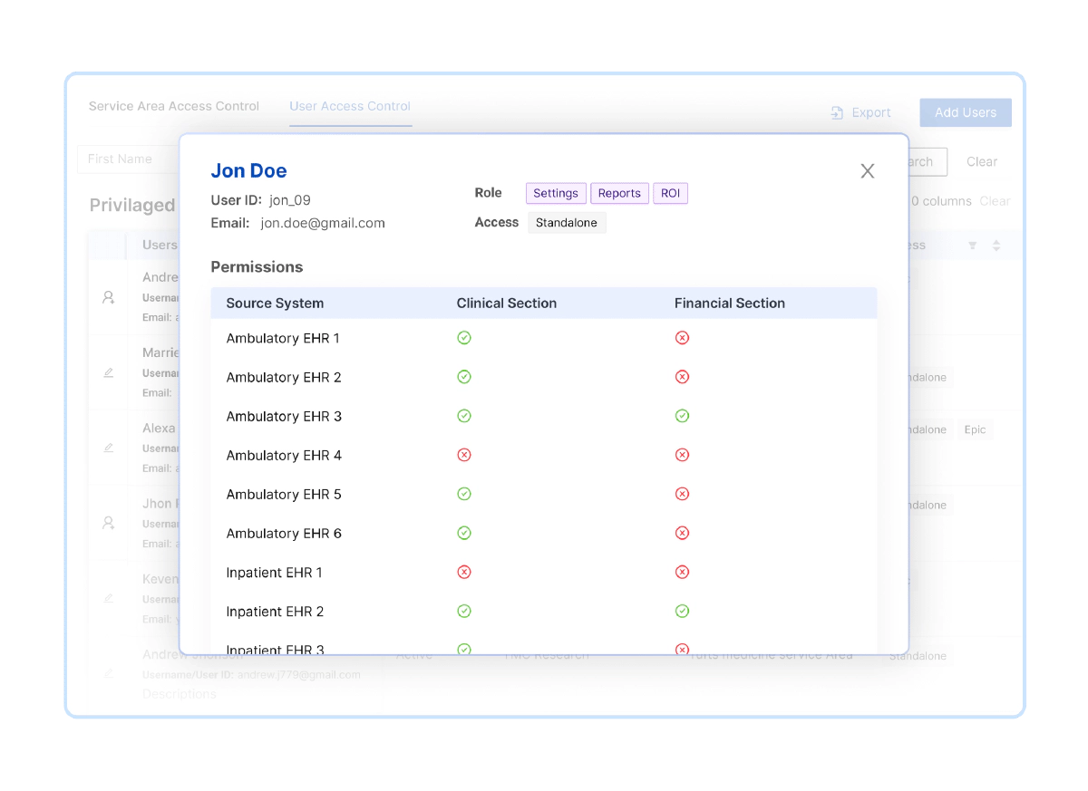Click Ambulatory EHR 5 Clinical Section check icon
This screenshot has width=1088, height=791.
point(464,494)
